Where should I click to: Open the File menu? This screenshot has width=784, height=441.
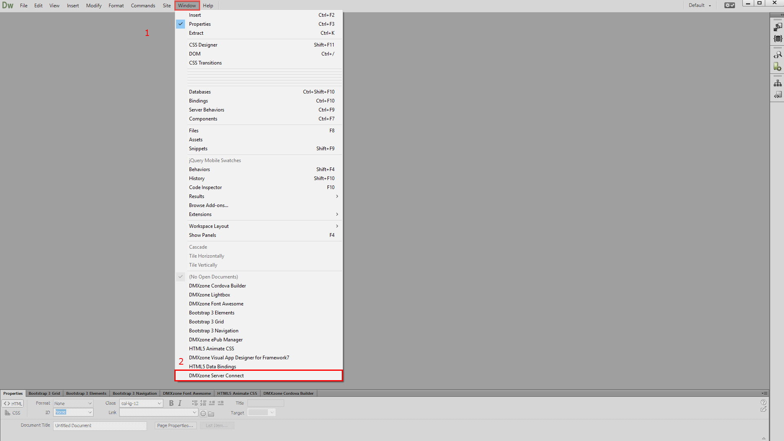pos(24,5)
